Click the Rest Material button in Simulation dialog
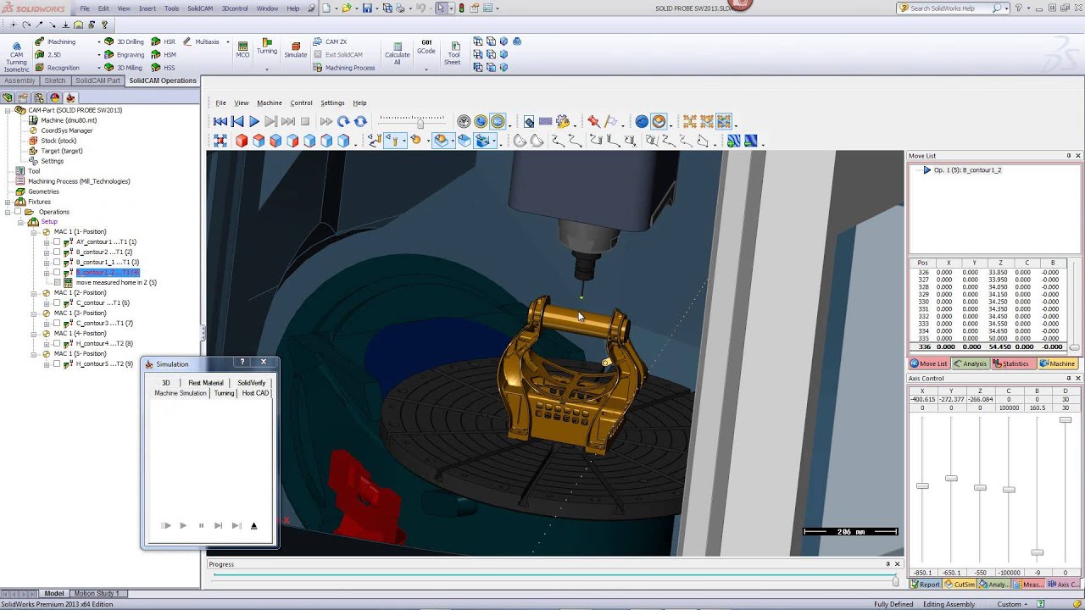1085x610 pixels. (206, 383)
